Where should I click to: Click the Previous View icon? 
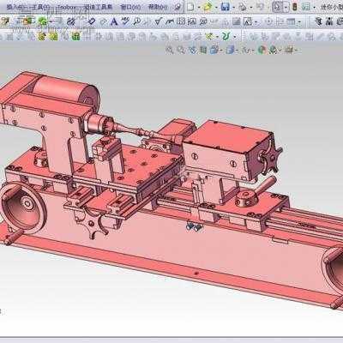[x=192, y=50]
